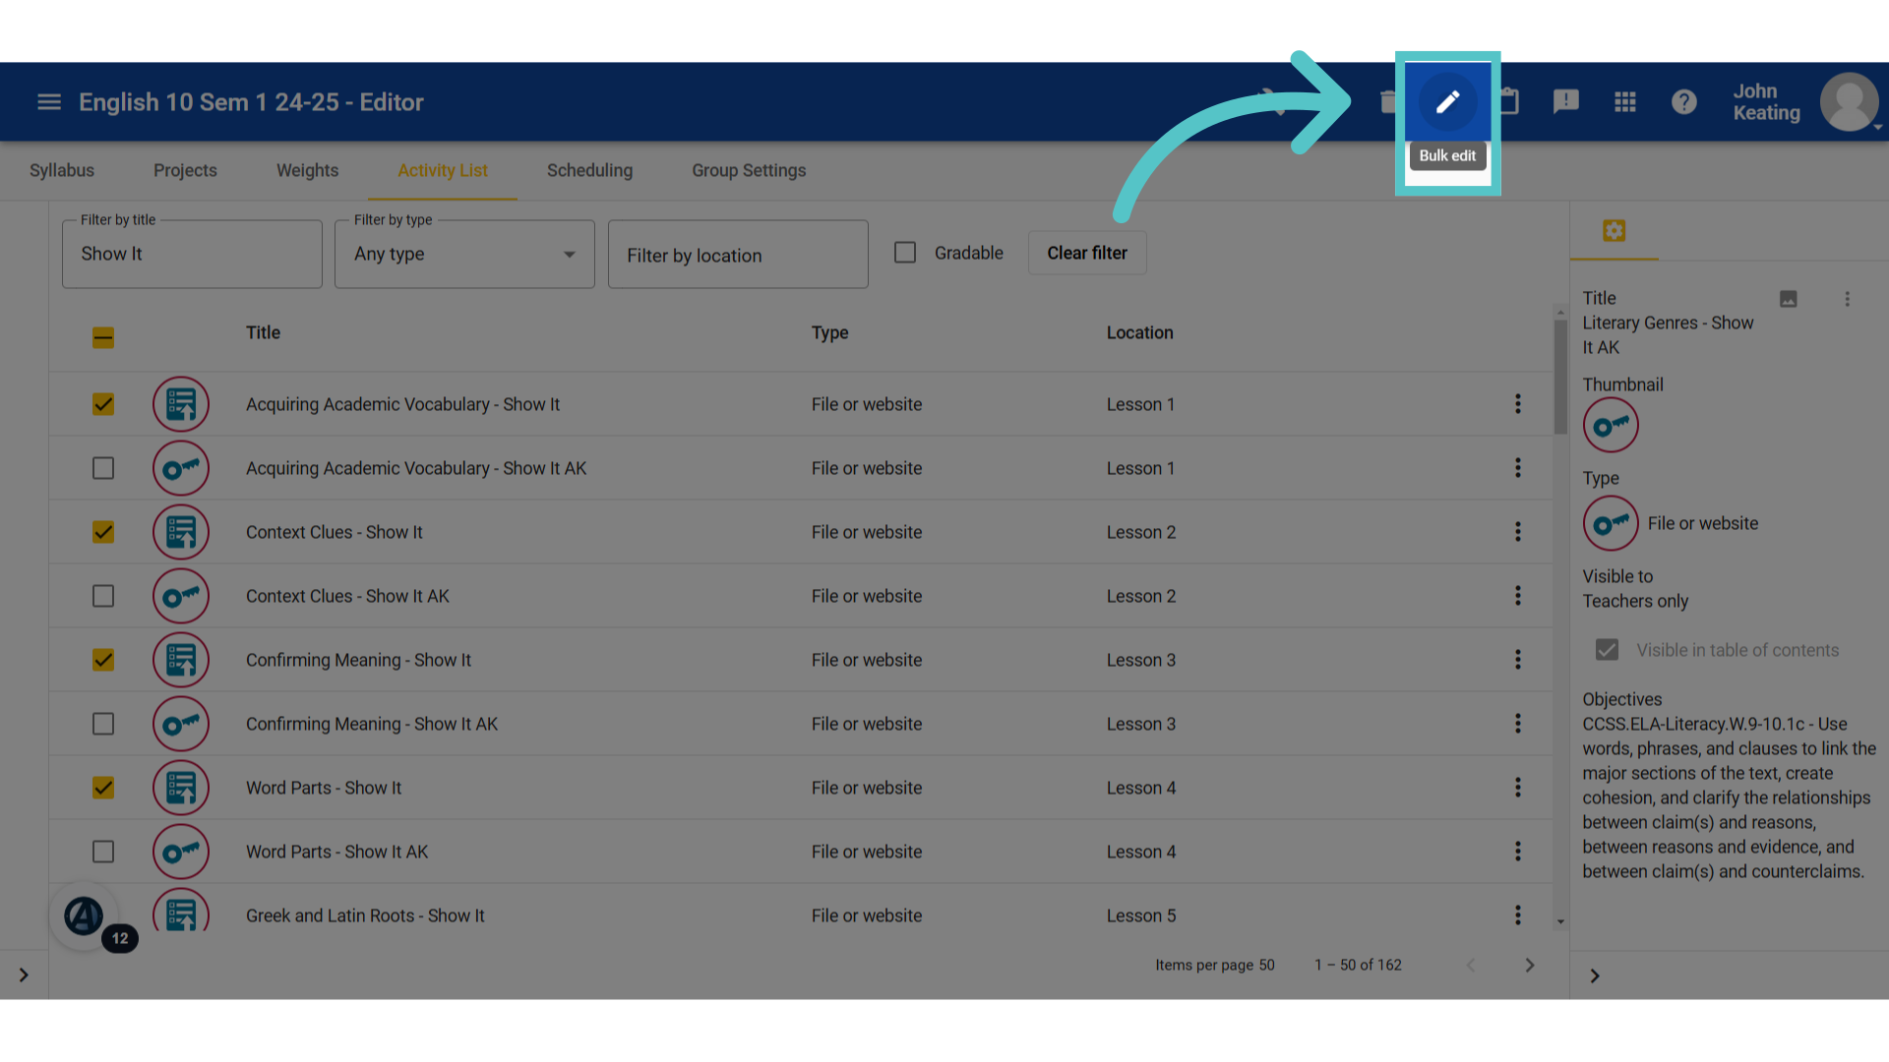The height and width of the screenshot is (1062, 1889).
Task: Expand the left sidebar chevron
Action: click(24, 975)
